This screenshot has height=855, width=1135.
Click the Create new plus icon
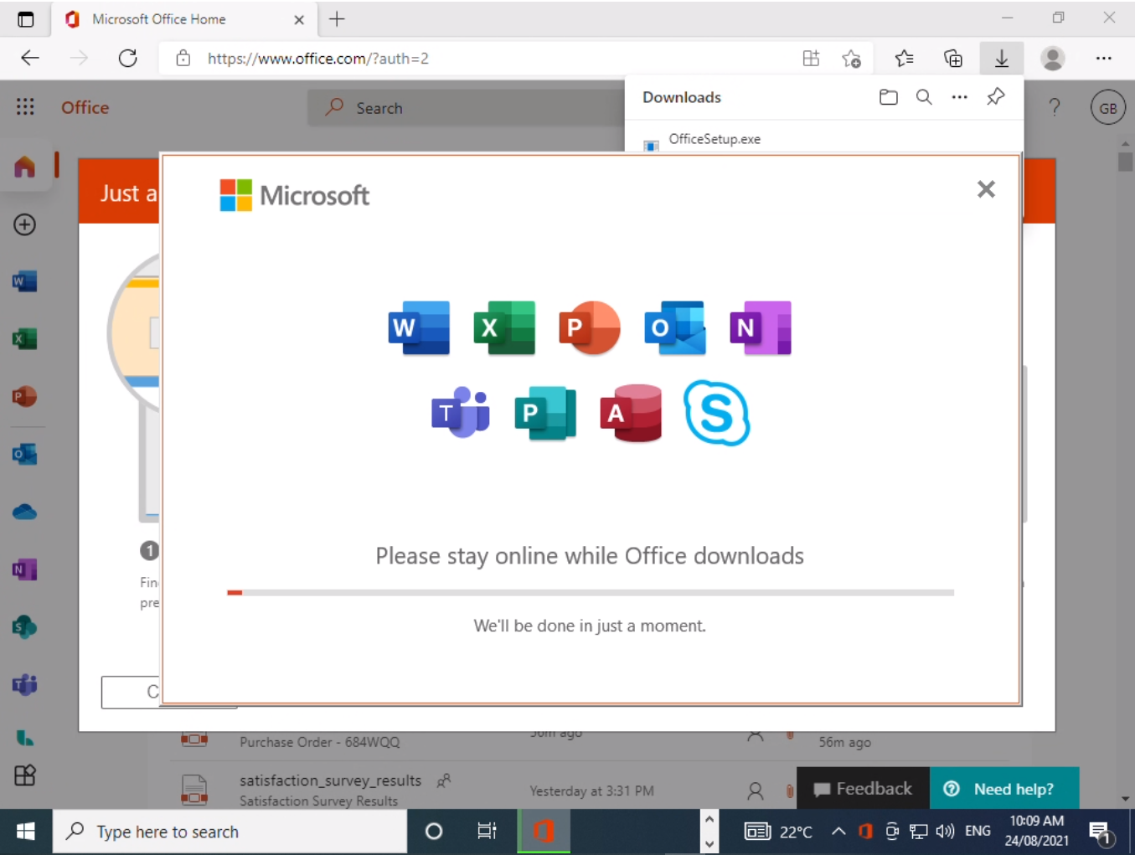click(x=24, y=224)
